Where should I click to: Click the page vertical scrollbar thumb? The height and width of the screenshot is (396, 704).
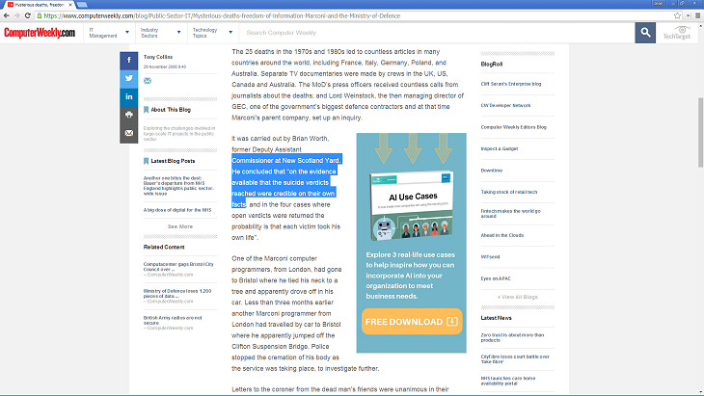pos(700,132)
